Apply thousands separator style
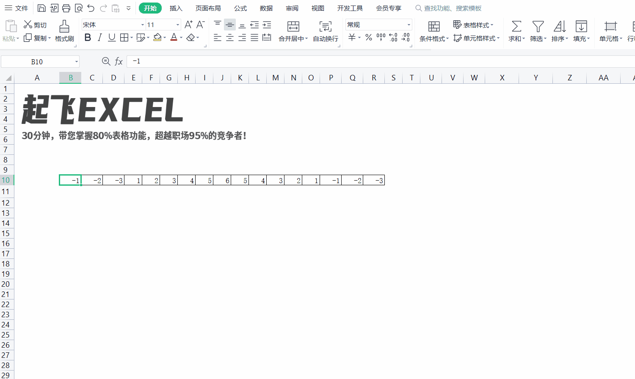Viewport: 635px width, 379px height. click(381, 38)
